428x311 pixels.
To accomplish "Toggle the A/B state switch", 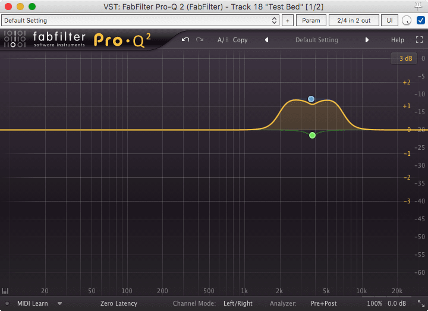I will (x=222, y=40).
